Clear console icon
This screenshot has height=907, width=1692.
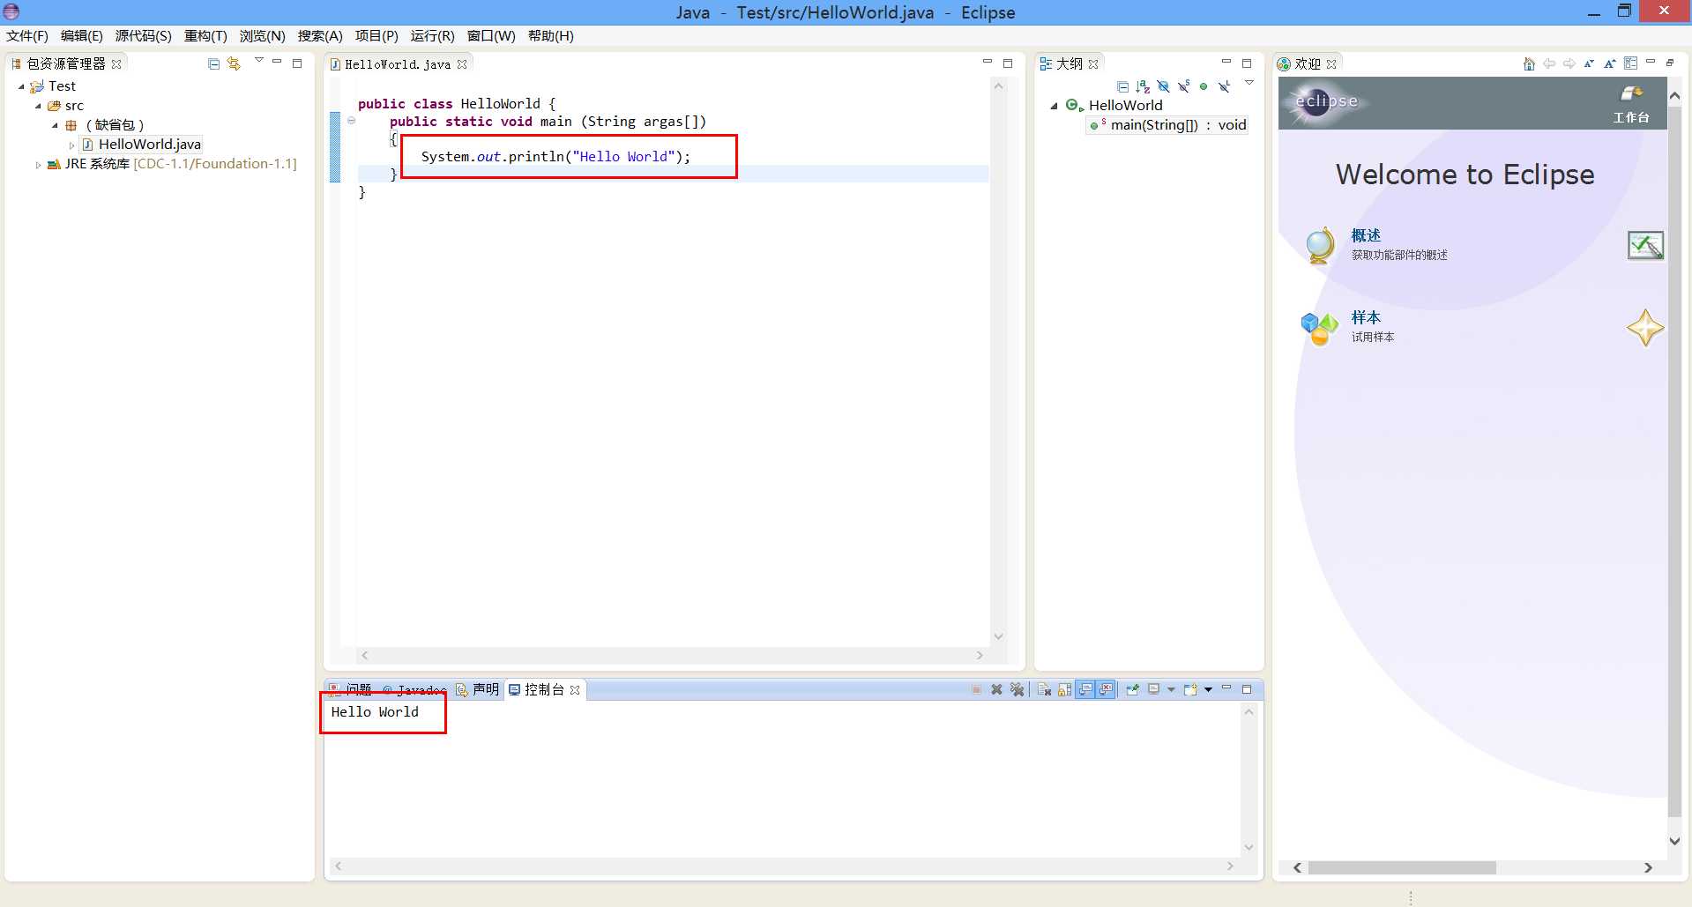1044,689
